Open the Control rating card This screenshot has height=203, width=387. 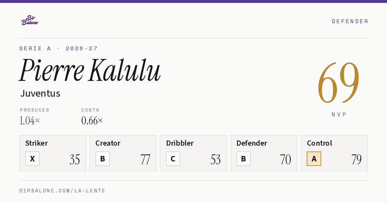click(334, 153)
